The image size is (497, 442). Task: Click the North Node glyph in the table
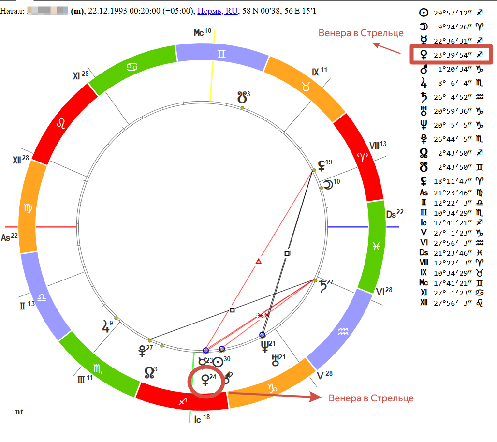coord(424,153)
